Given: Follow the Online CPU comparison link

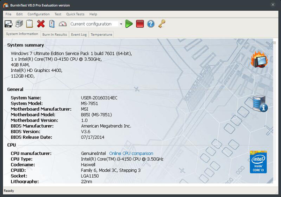Looking at the screenshot, I should 131,153.
